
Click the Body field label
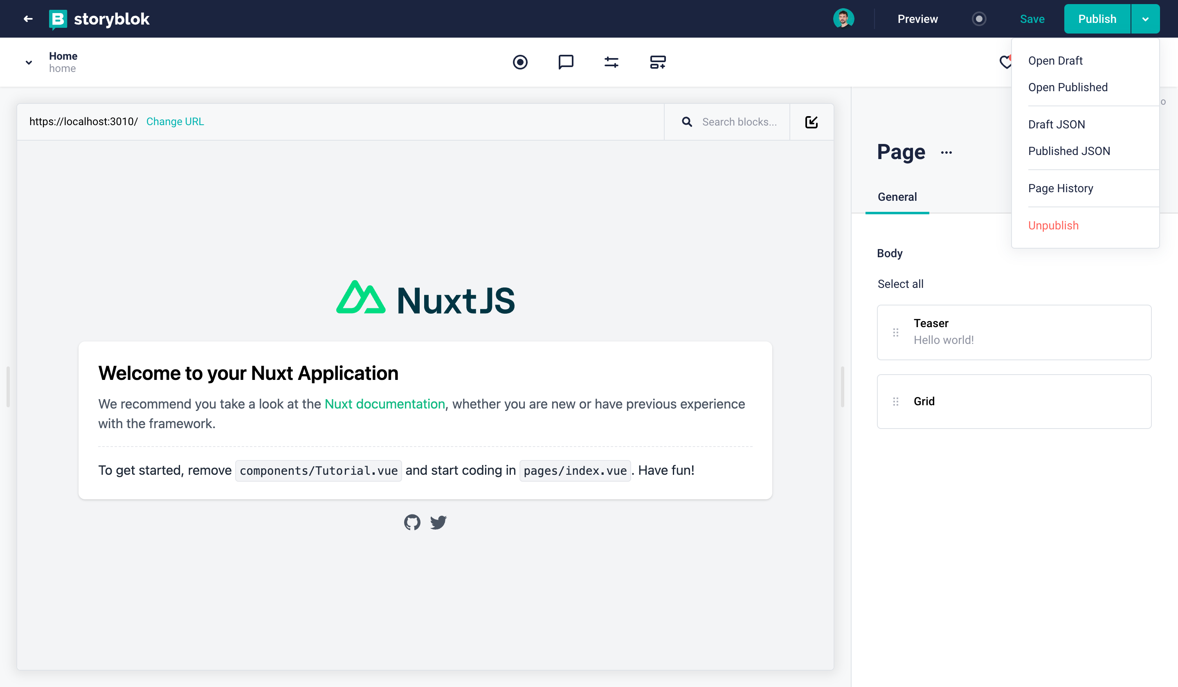point(890,253)
